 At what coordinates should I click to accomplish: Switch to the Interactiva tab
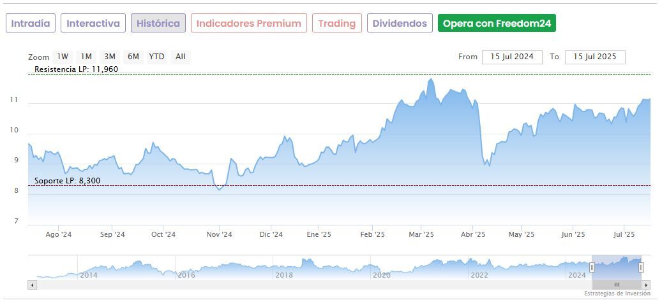coord(93,24)
